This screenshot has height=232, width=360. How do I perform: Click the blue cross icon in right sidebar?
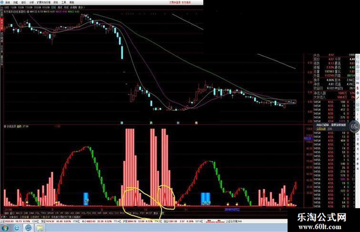[x=358, y=93]
